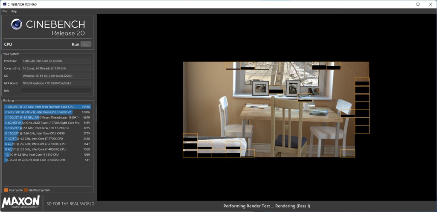This screenshot has height=212, width=437.
Task: Click the GFX Board field with RTX 3080
Action: coord(56,83)
